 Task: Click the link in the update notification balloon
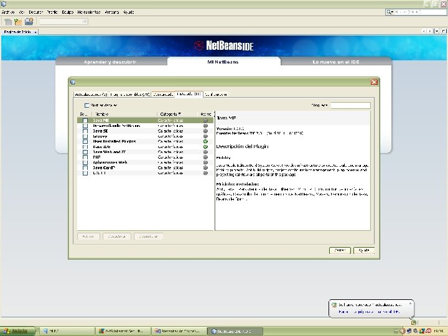coord(369,312)
